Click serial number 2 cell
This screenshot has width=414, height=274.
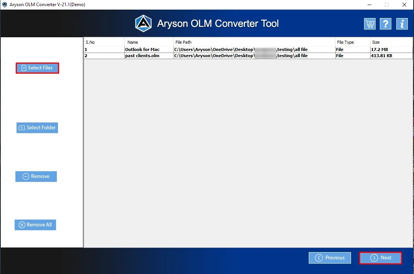pyautogui.click(x=104, y=56)
